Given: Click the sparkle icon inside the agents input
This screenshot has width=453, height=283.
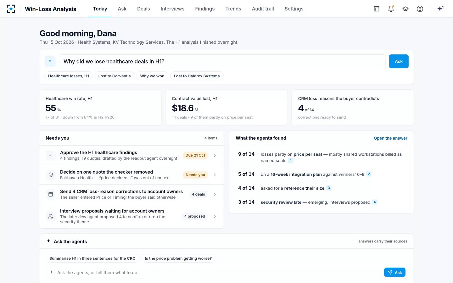Looking at the screenshot, I should point(52,272).
